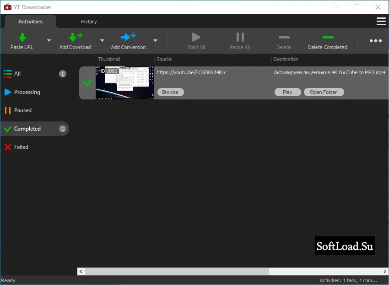The width and height of the screenshot is (389, 285).
Task: Switch to the History tab
Action: 89,22
